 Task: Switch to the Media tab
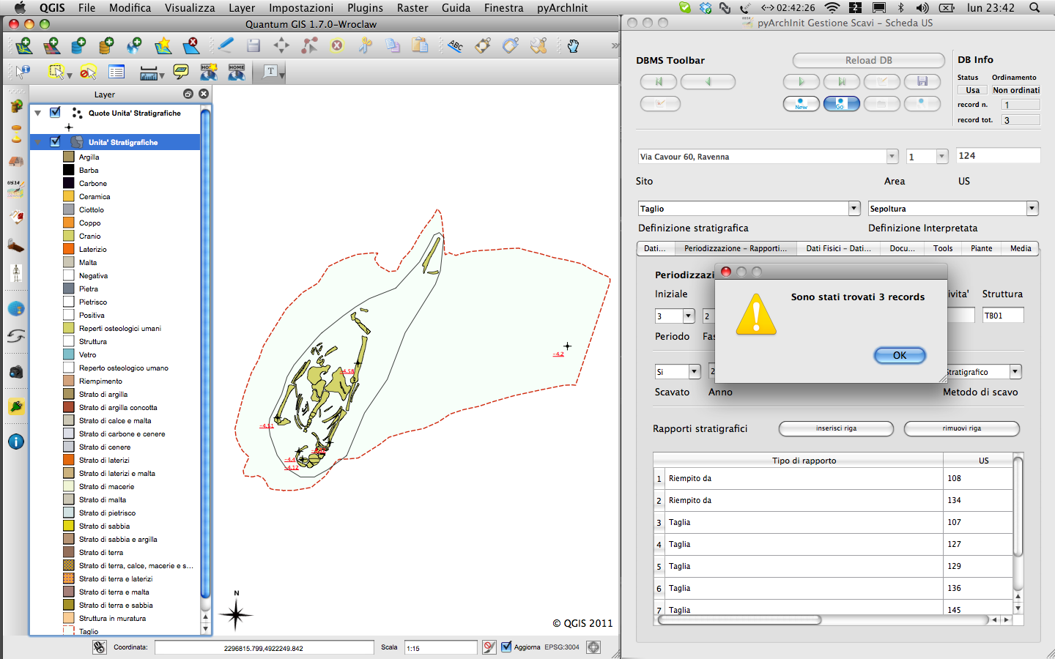point(1020,248)
